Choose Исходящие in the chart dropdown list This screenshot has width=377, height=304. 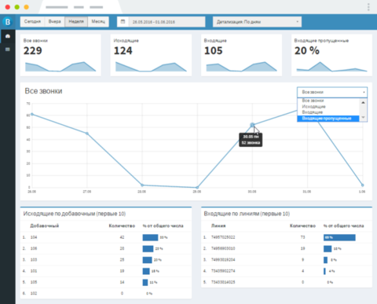pos(313,107)
